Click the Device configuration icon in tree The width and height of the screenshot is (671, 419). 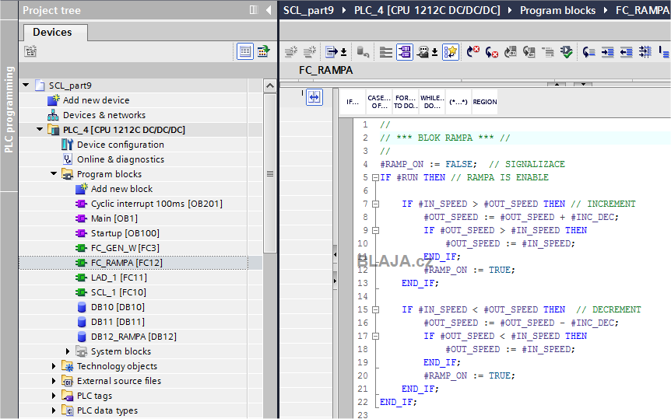pyautogui.click(x=68, y=145)
